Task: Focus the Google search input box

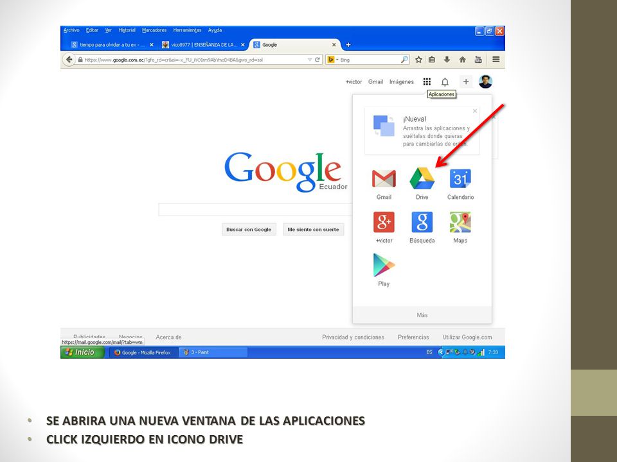Action: [x=256, y=209]
